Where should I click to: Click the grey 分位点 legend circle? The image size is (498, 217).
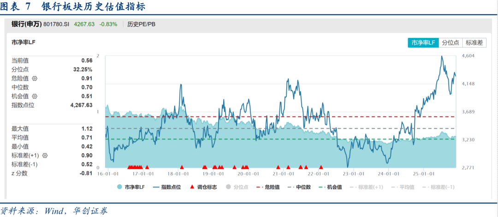[x=227, y=187]
